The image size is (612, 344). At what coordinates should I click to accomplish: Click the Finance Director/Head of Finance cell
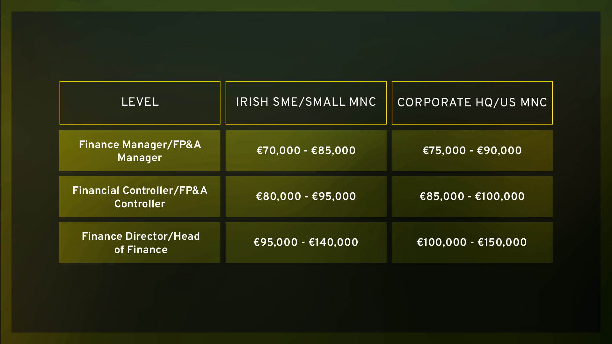[x=140, y=242]
